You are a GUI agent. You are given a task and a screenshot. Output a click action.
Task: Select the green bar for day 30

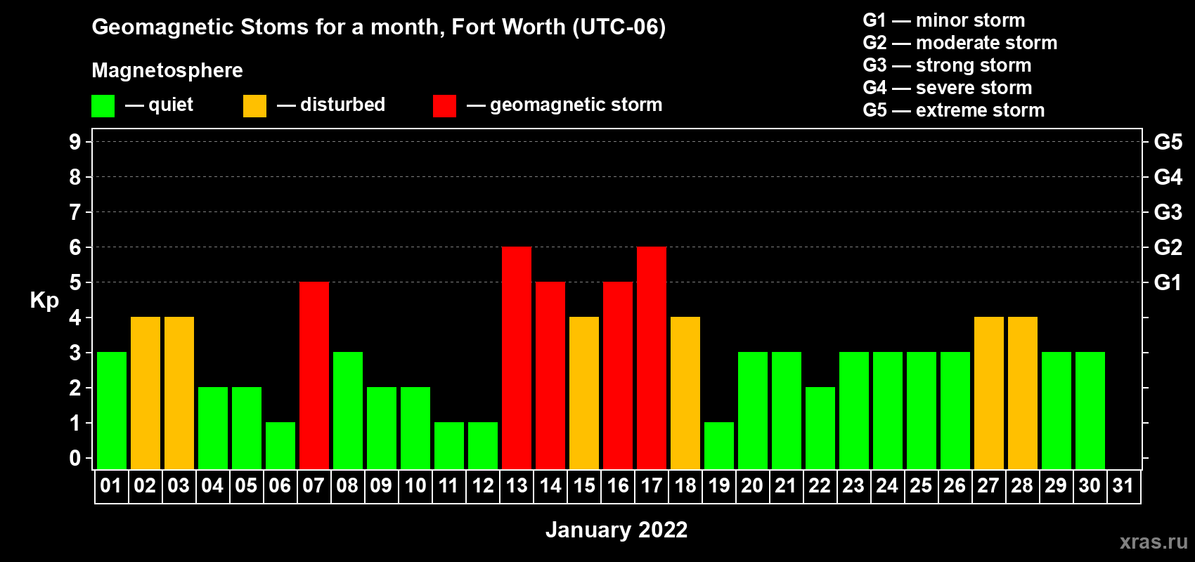(x=1090, y=410)
